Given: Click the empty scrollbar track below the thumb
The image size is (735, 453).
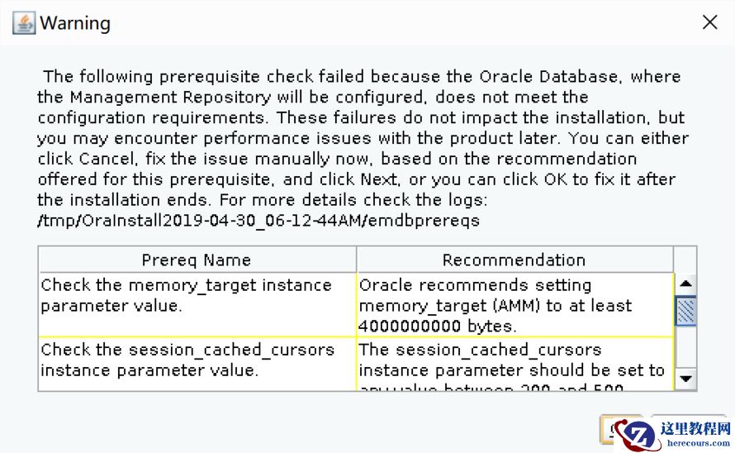Looking at the screenshot, I should (x=685, y=347).
